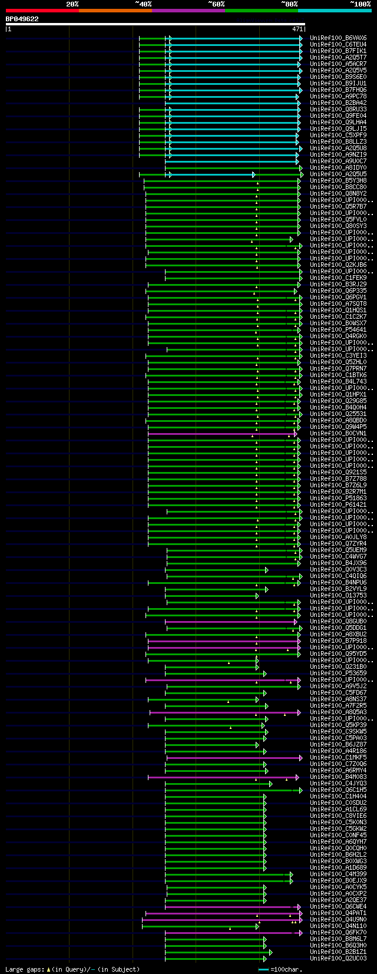Select label UniRef100_A7SQT8
The image size is (377, 974).
click(x=338, y=303)
